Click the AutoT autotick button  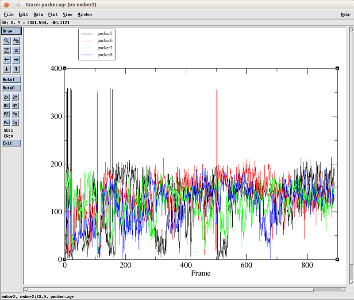(x=11, y=80)
